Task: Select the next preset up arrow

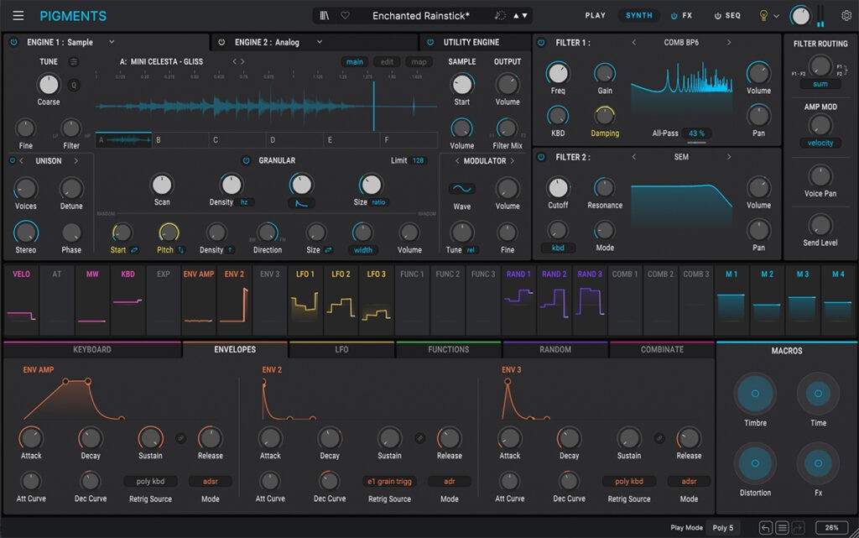Action: [x=516, y=15]
